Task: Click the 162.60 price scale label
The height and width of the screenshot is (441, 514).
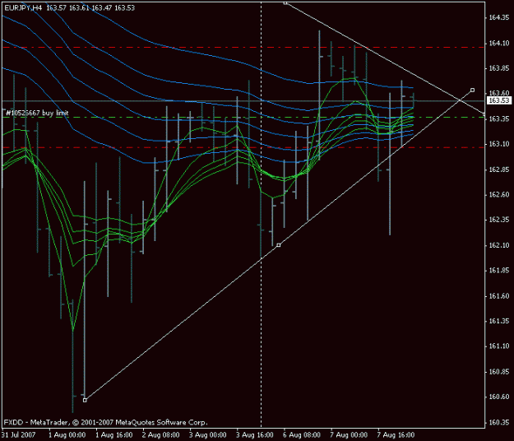Action: [x=499, y=195]
